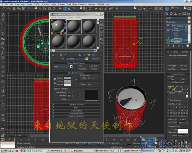Click the Align tool icon
Image resolution: width=192 pixels, height=153 pixels.
click(145, 9)
